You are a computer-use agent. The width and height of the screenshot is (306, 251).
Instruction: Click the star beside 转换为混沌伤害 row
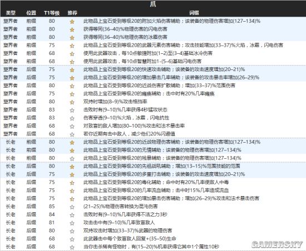tap(72, 207)
